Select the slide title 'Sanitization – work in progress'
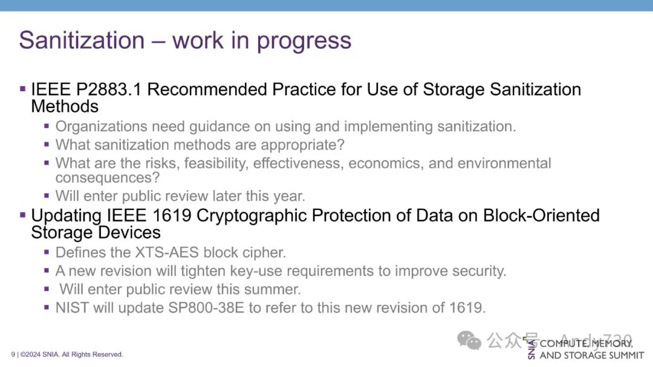653x367 pixels. pyautogui.click(x=185, y=40)
